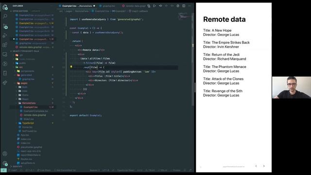Viewport: 311px width, 175px height.
Task: Click the 'export default Example1' code line
Action: click(86, 115)
